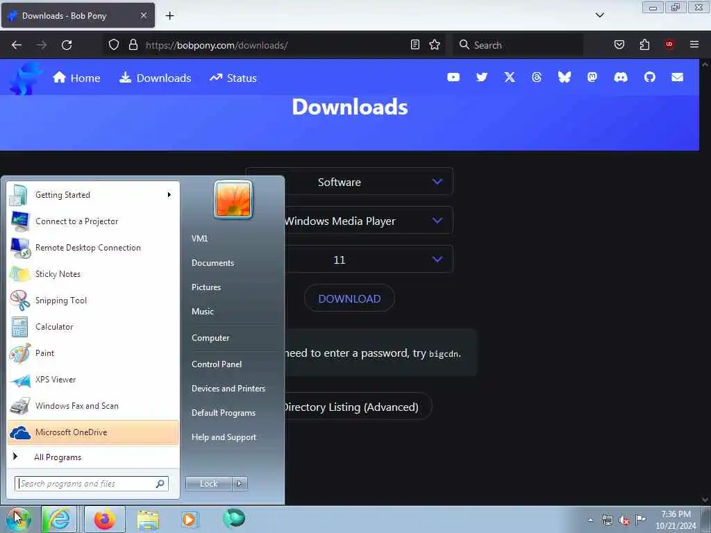Viewport: 711px width, 533px height.
Task: Open the GitHub social icon
Action: click(x=649, y=78)
